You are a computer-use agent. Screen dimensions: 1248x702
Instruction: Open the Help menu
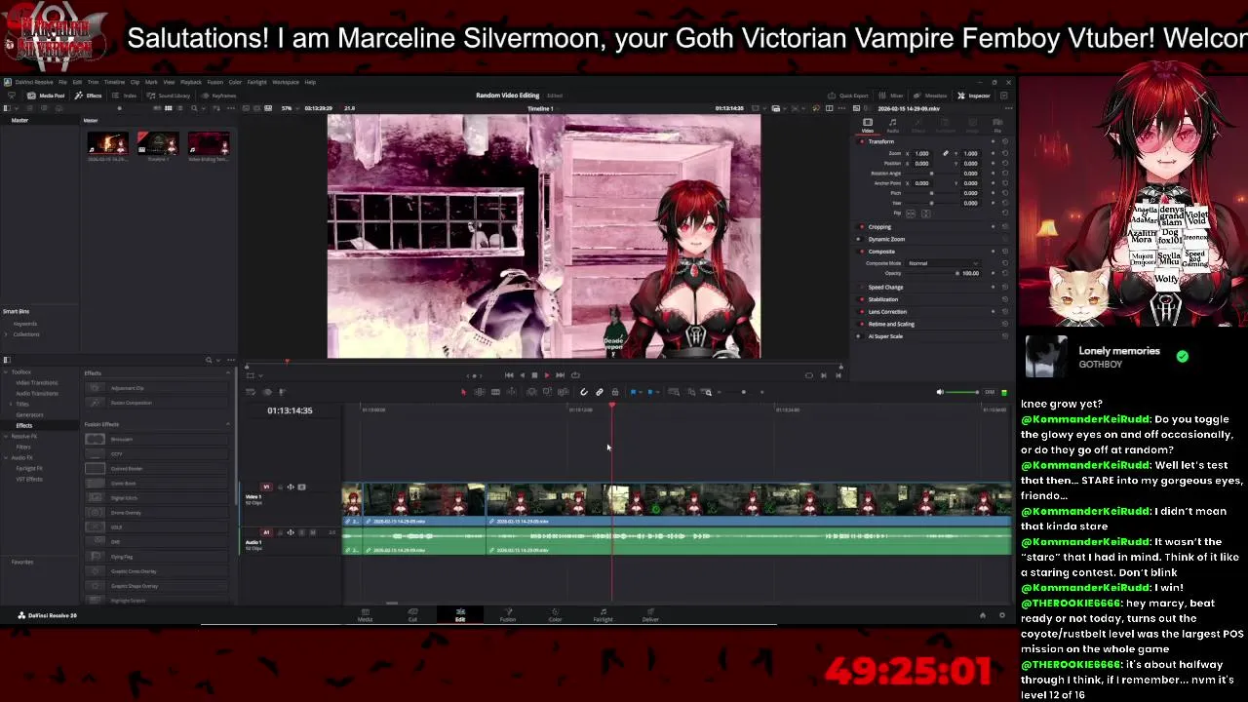click(310, 82)
